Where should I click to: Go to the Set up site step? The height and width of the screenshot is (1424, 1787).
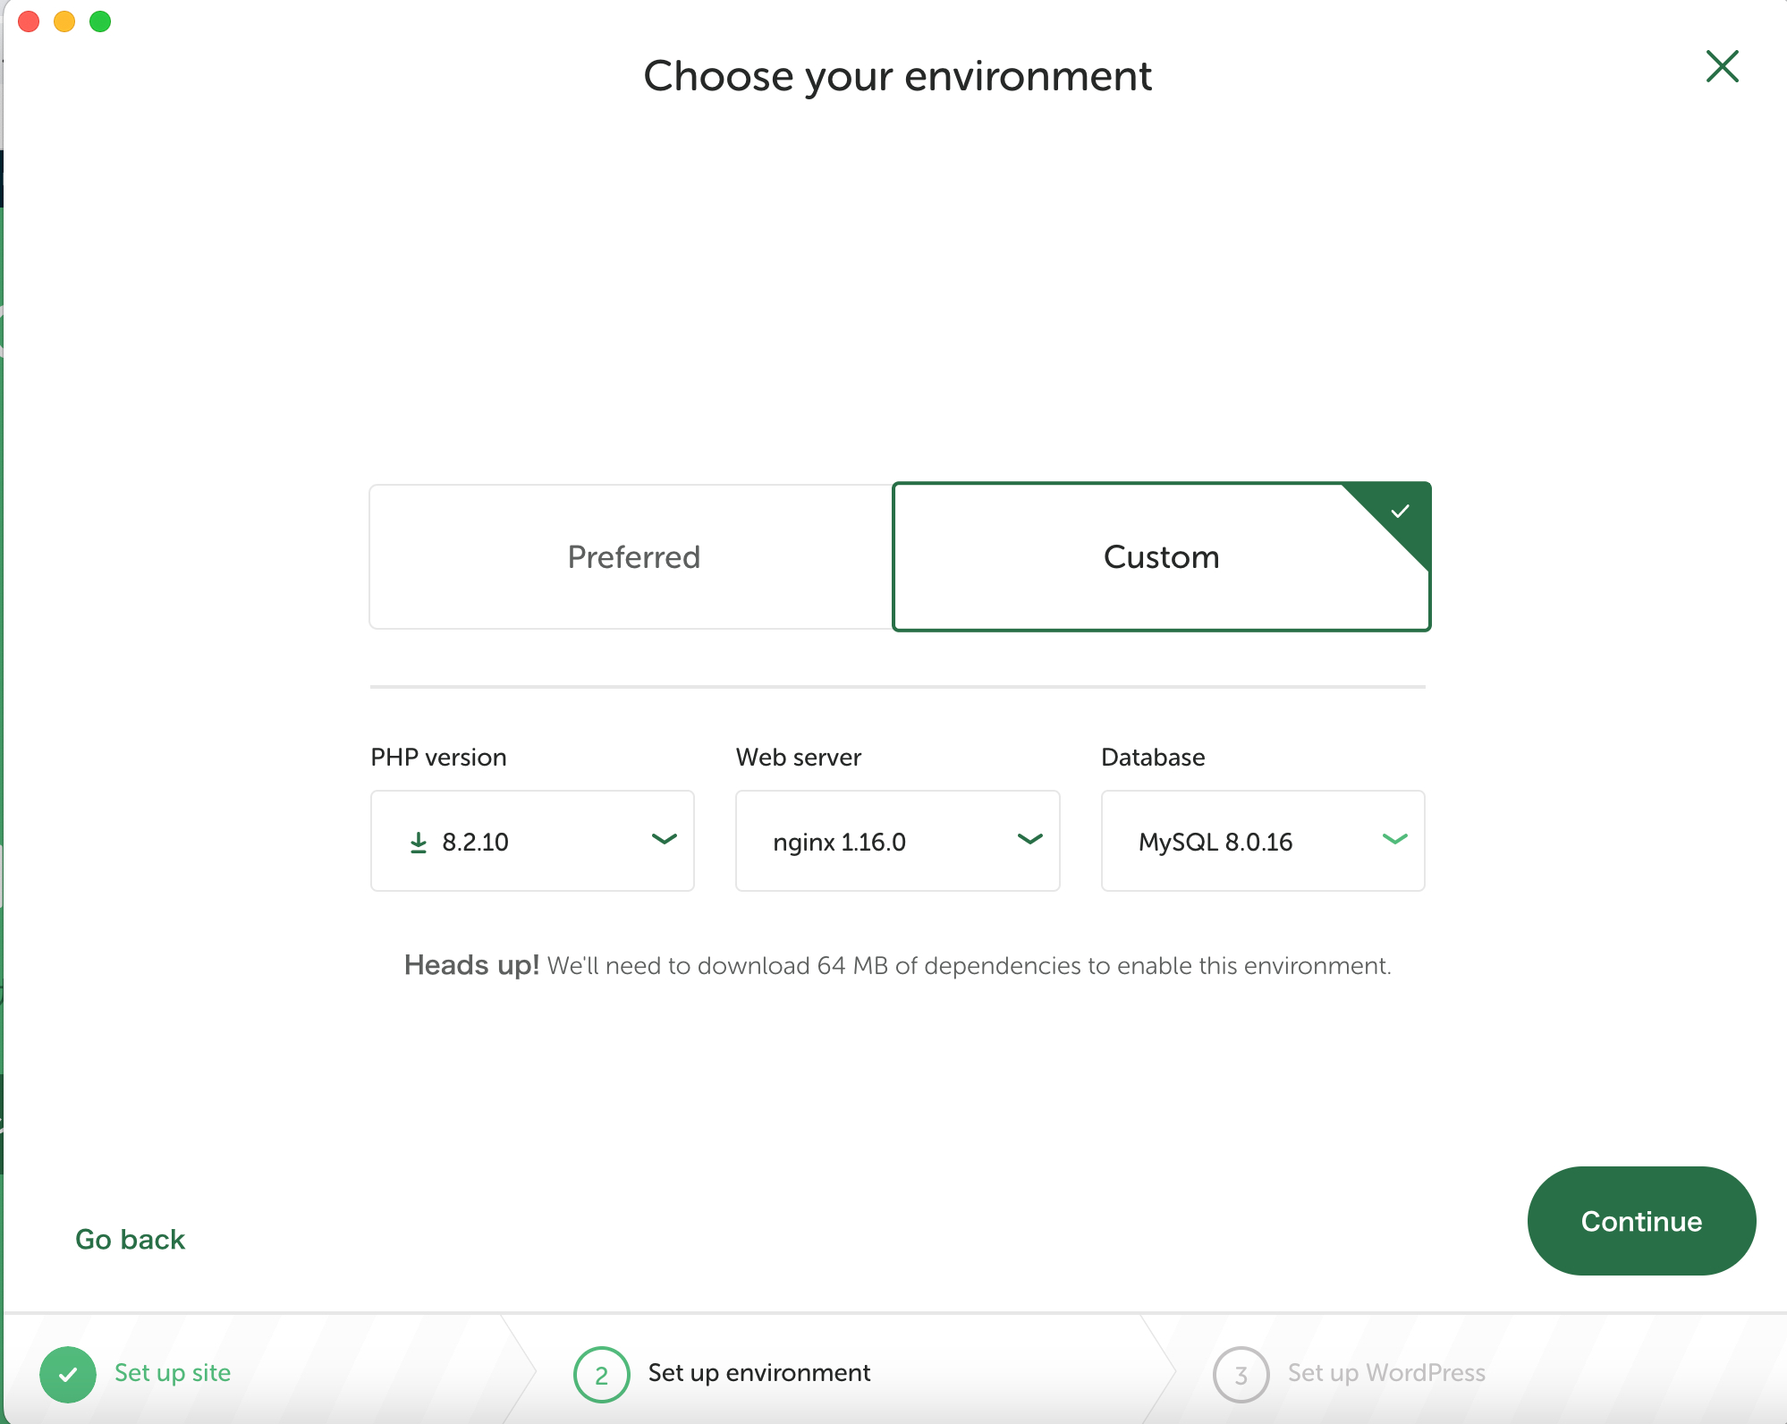(173, 1372)
